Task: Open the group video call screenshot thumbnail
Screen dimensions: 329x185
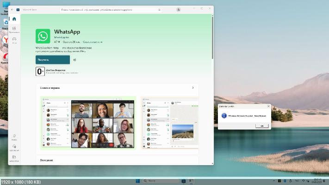Action: coord(88,123)
